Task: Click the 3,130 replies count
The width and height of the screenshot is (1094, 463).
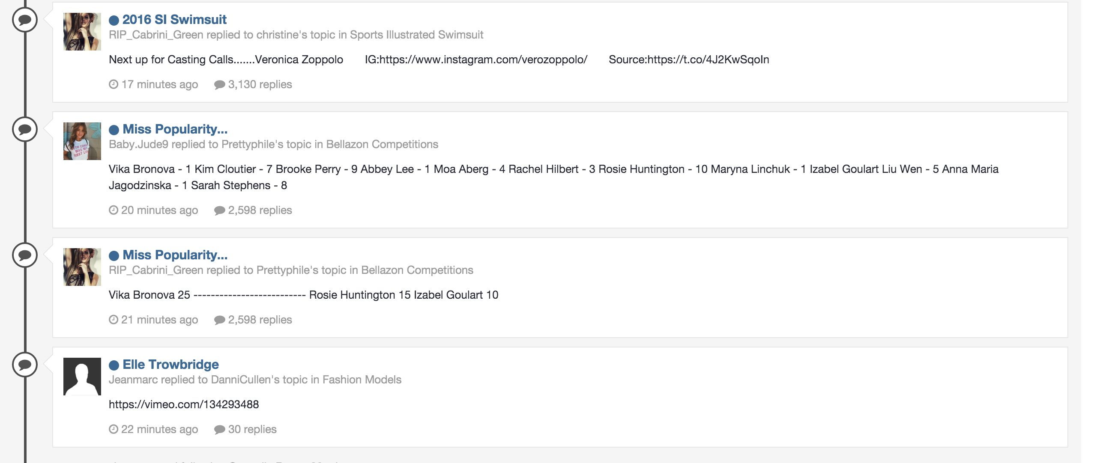Action: [x=260, y=85]
